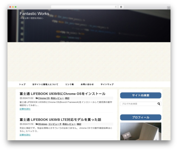The width and height of the screenshot is (178, 151).
Task: Open a new tab with the plus button
Action: tap(169, 8)
